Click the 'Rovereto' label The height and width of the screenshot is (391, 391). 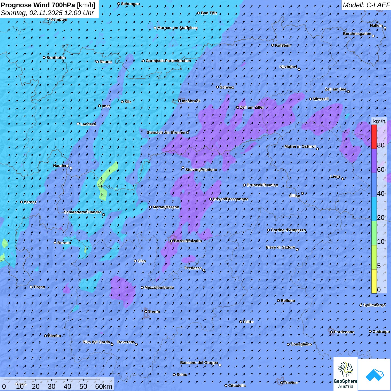point(126,342)
